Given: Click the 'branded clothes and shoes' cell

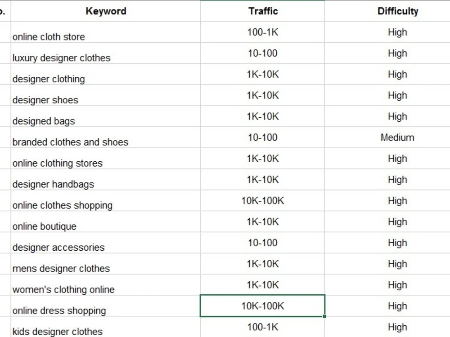Looking at the screenshot, I should [106, 137].
